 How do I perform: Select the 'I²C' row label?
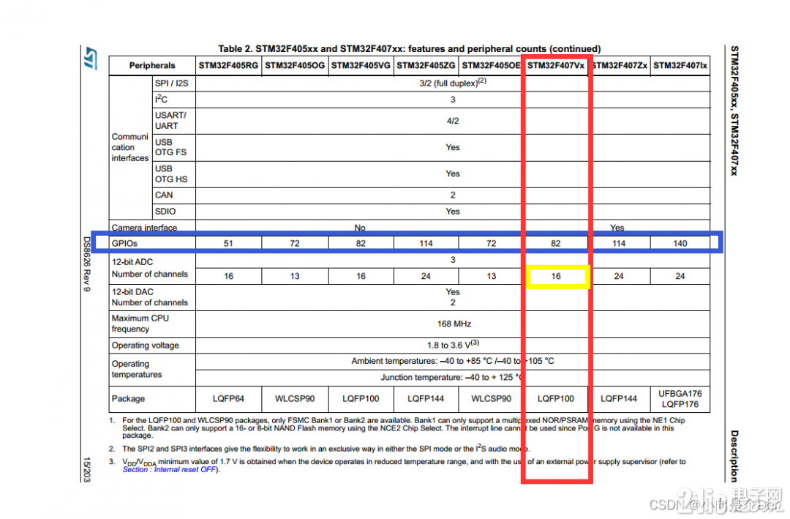click(161, 100)
